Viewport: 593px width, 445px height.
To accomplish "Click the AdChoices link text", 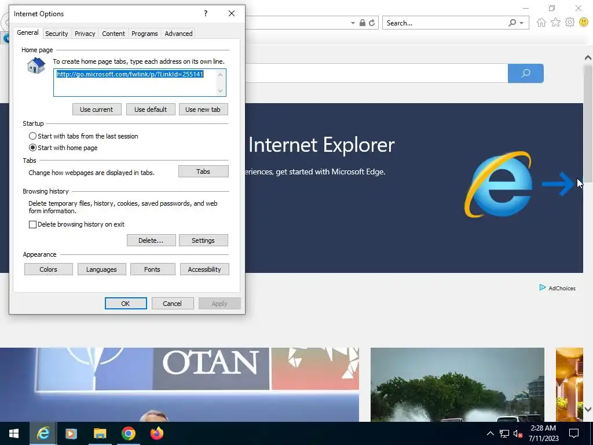I will coord(562,289).
